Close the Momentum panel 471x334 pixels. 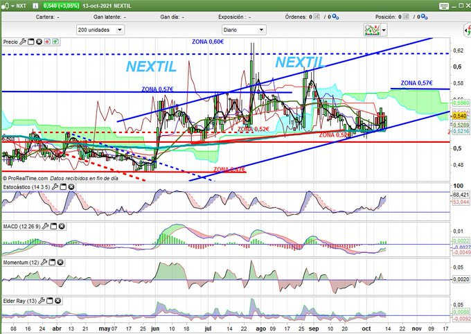pyautogui.click(x=60, y=263)
